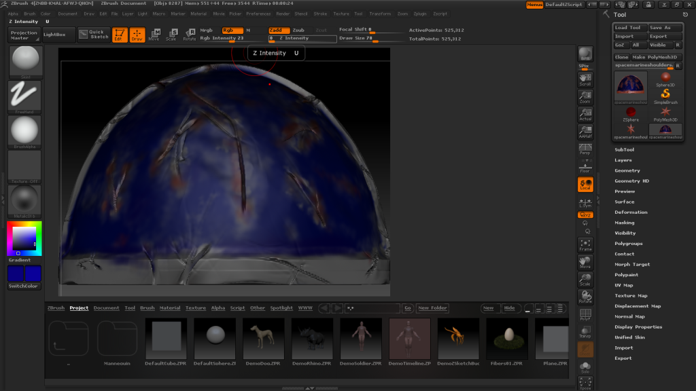Select the ZSphere tool
Screen dimensions: 696x391
[x=630, y=114]
